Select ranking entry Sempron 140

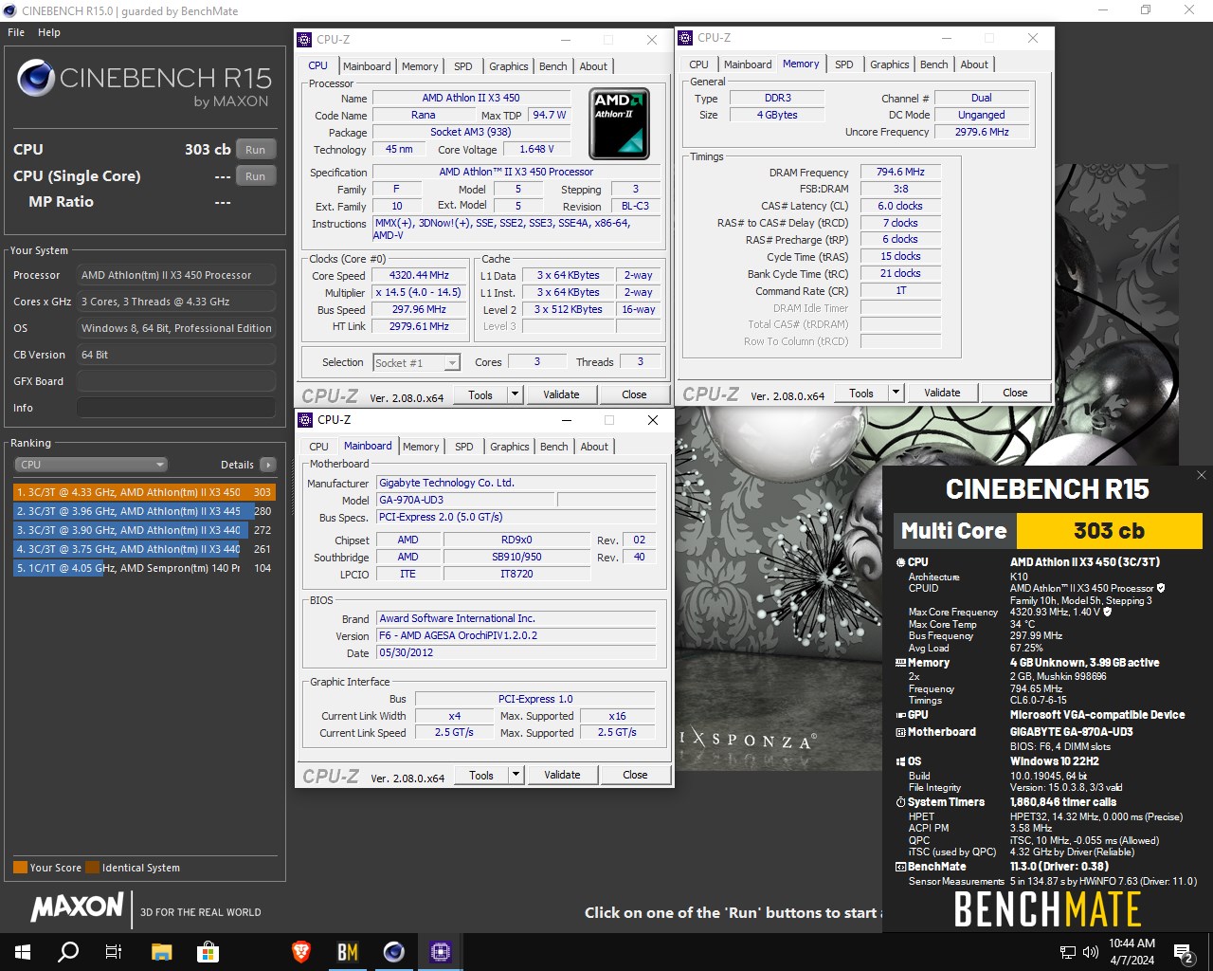tap(144, 568)
